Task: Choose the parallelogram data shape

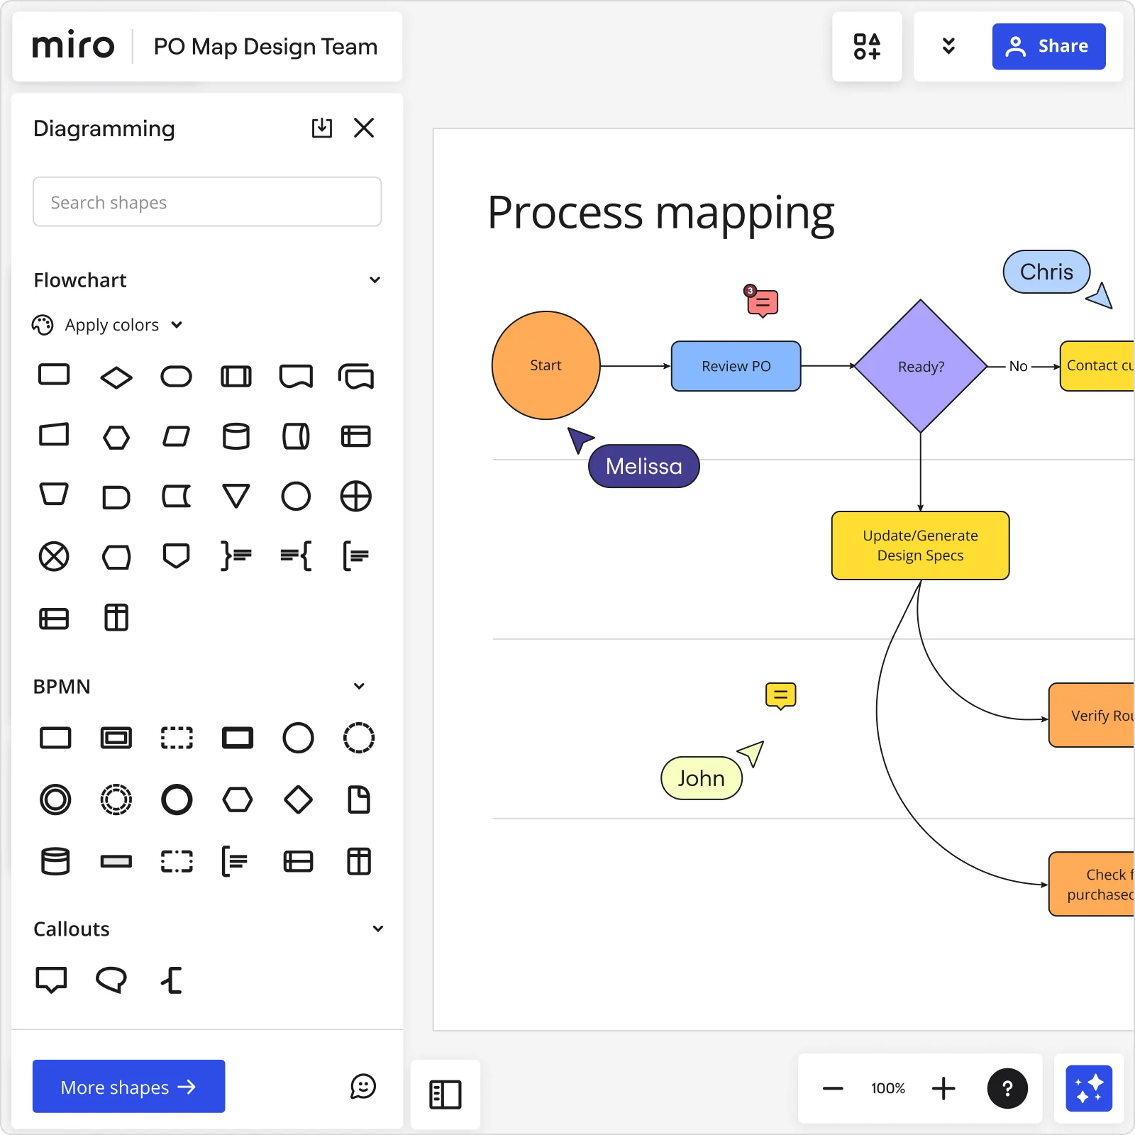Action: pyautogui.click(x=176, y=436)
